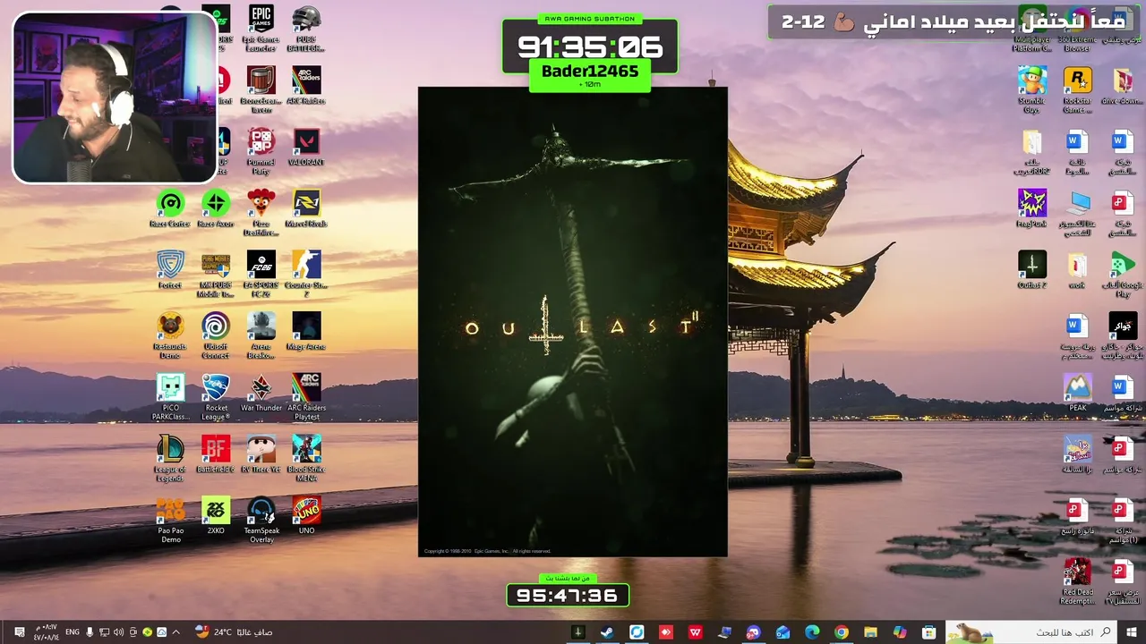Select the PICO PARK Classic icon
The image size is (1146, 644).
tap(170, 397)
